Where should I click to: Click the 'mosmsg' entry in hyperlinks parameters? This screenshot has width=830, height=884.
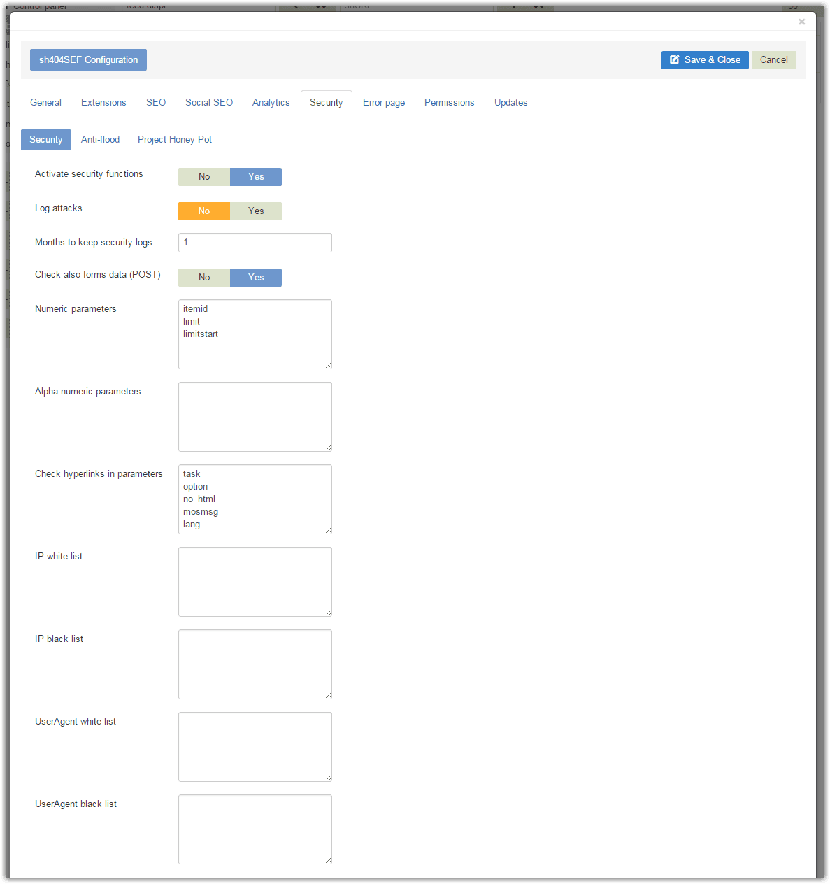201,512
